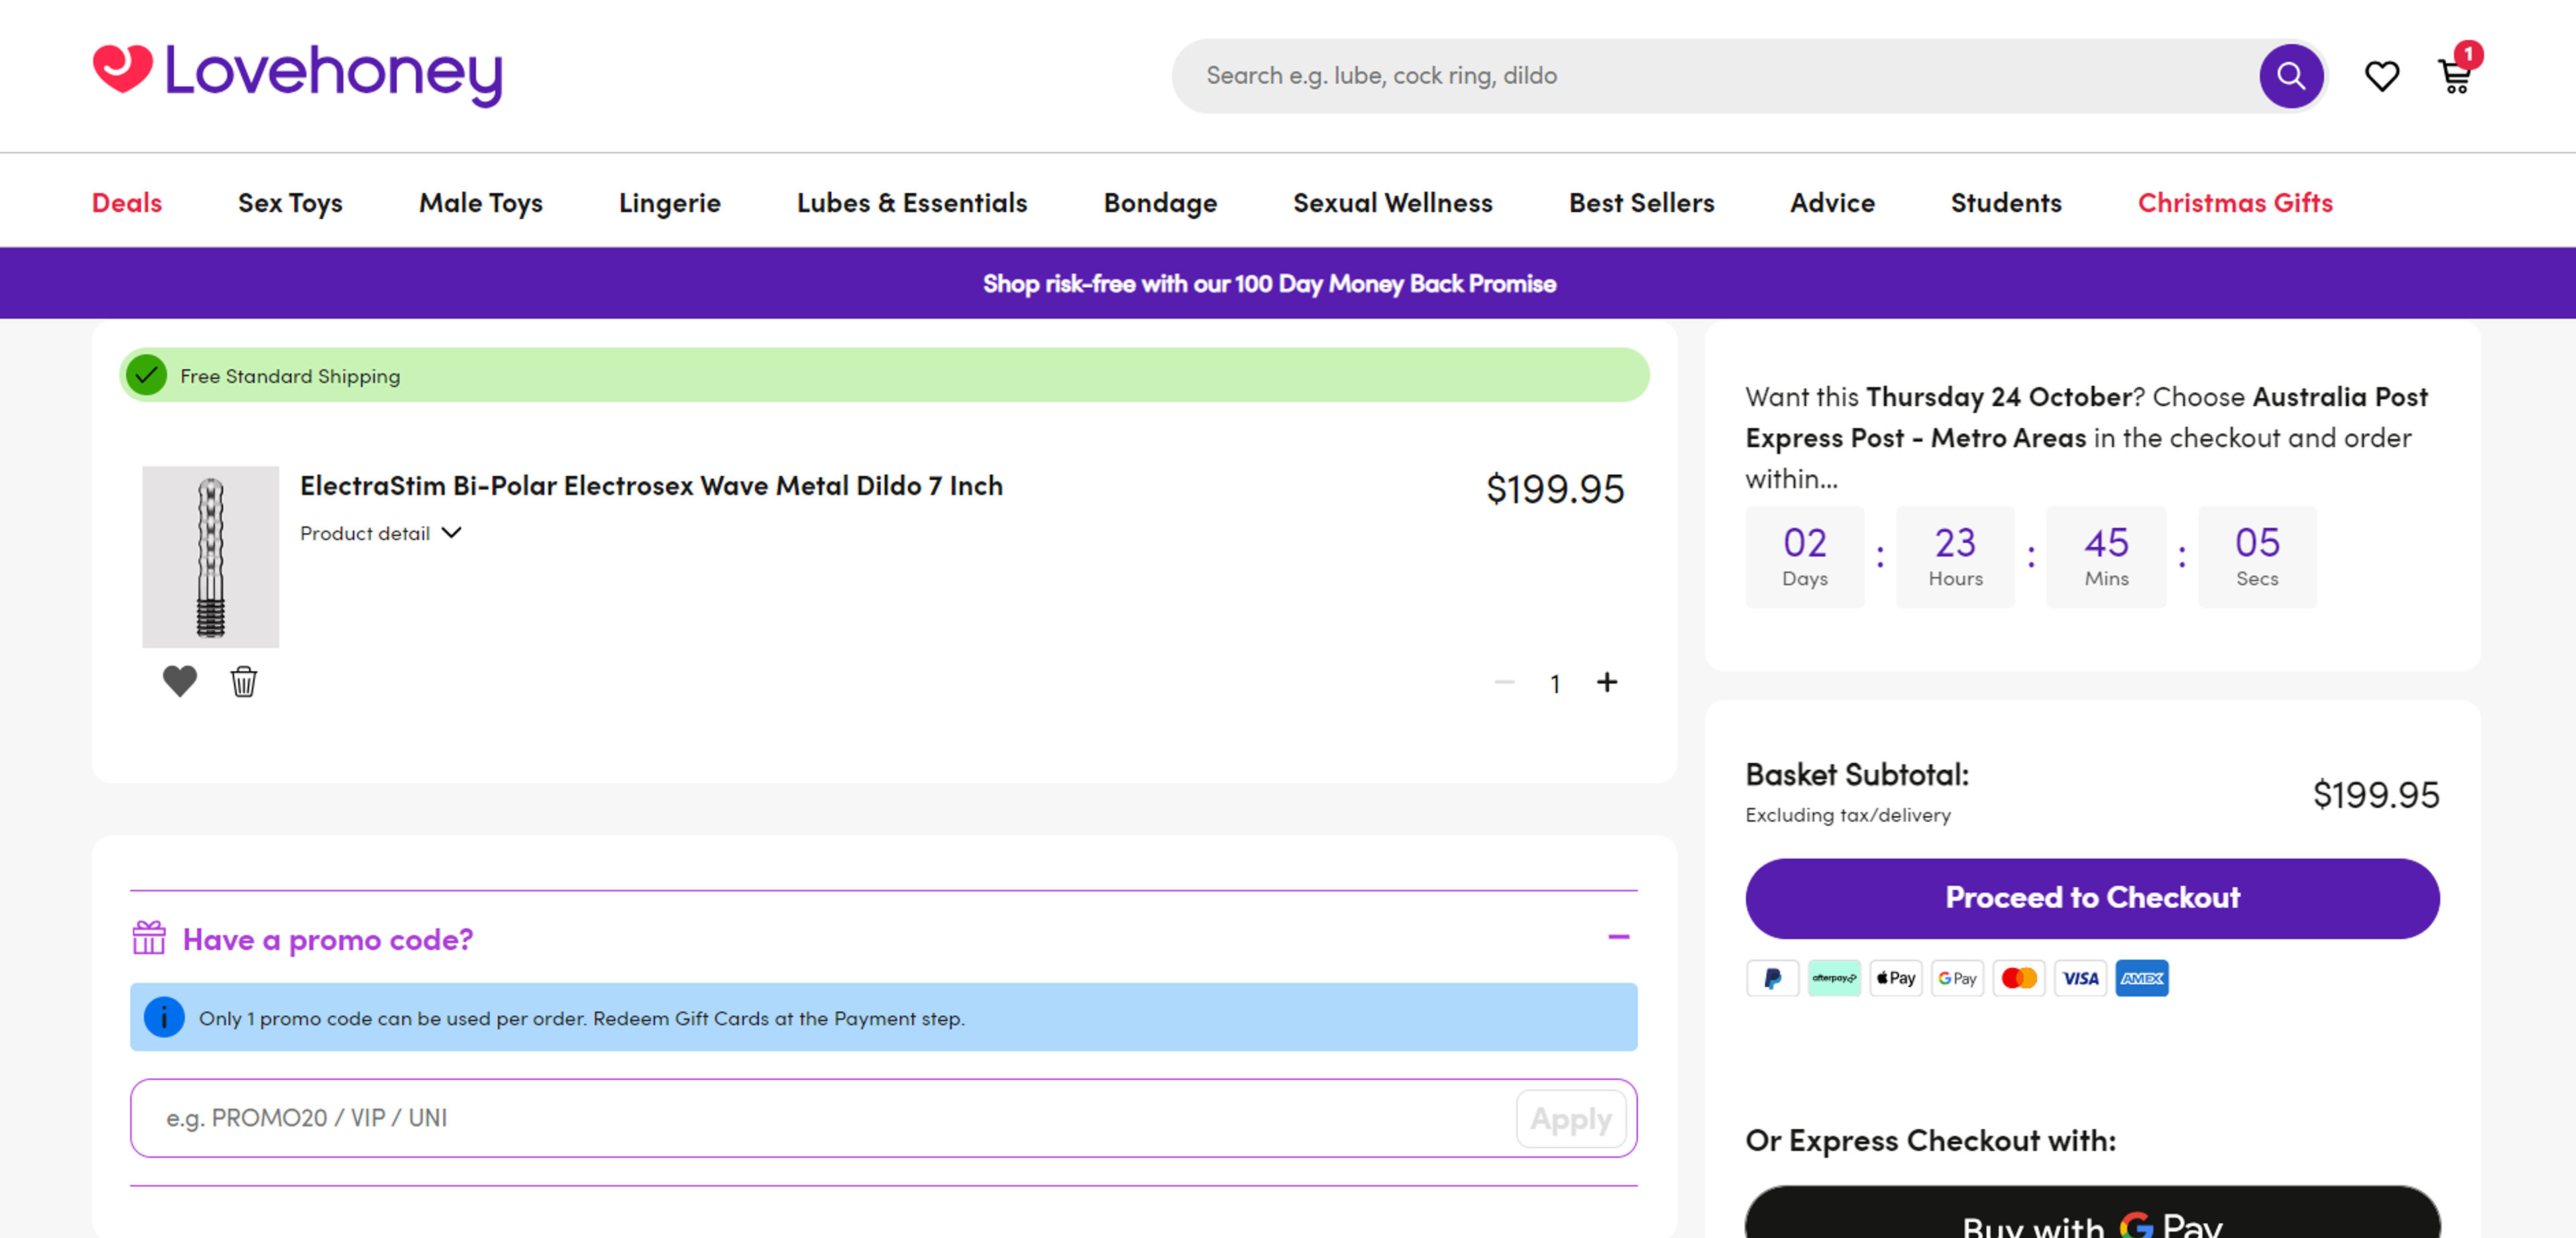
Task: Decrease item quantity with minus
Action: click(1504, 682)
